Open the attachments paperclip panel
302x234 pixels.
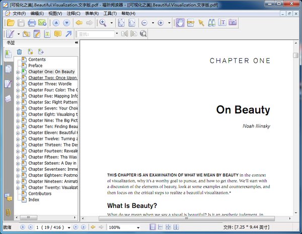tap(8, 212)
